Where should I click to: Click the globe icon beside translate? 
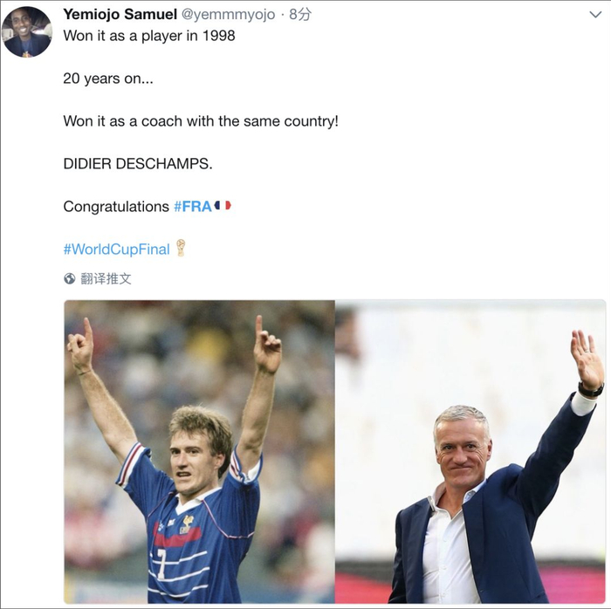coord(70,278)
